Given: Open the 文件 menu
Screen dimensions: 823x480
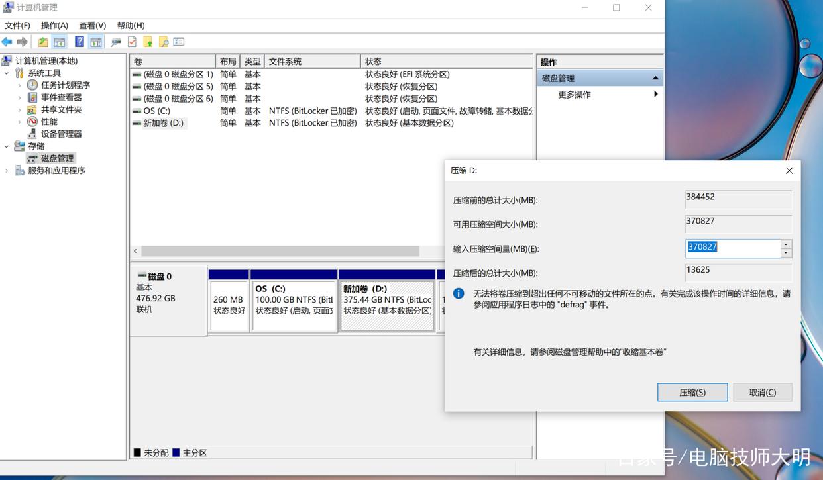Looking at the screenshot, I should click(x=17, y=25).
